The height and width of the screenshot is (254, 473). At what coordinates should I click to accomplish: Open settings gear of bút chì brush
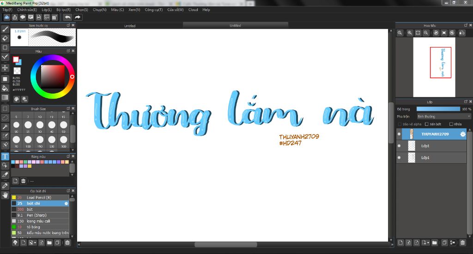(67, 203)
